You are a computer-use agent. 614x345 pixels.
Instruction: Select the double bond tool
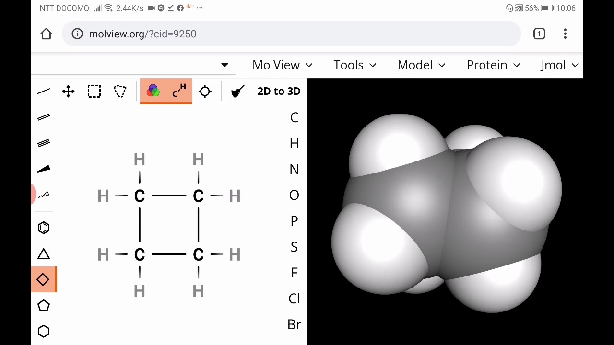(44, 117)
